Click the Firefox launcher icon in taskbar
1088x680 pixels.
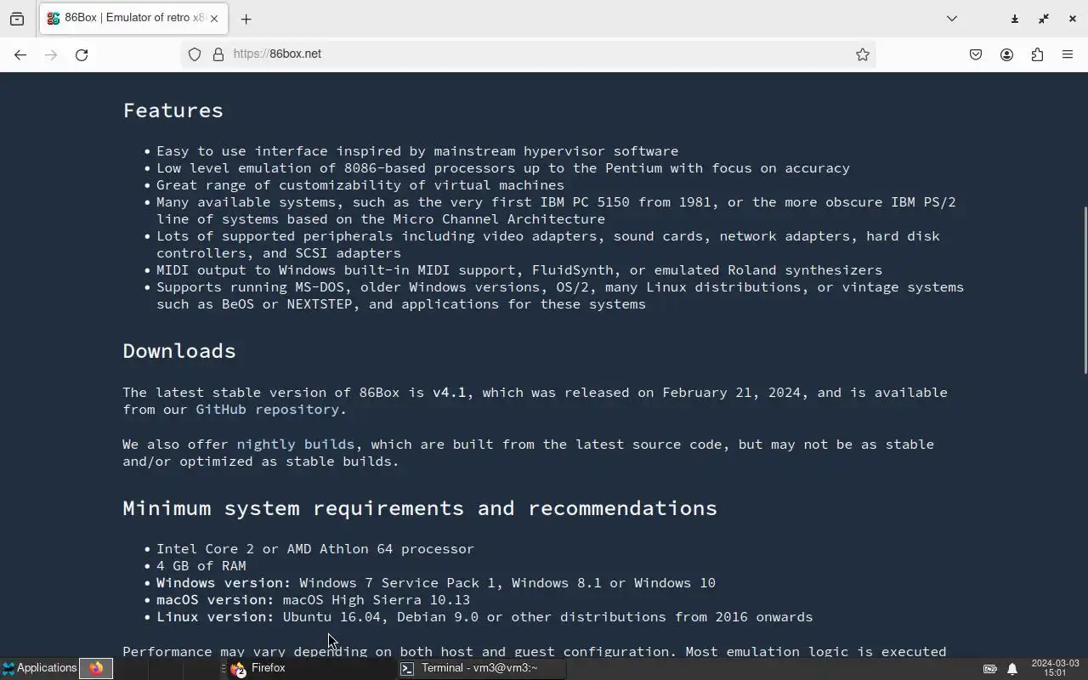point(96,668)
